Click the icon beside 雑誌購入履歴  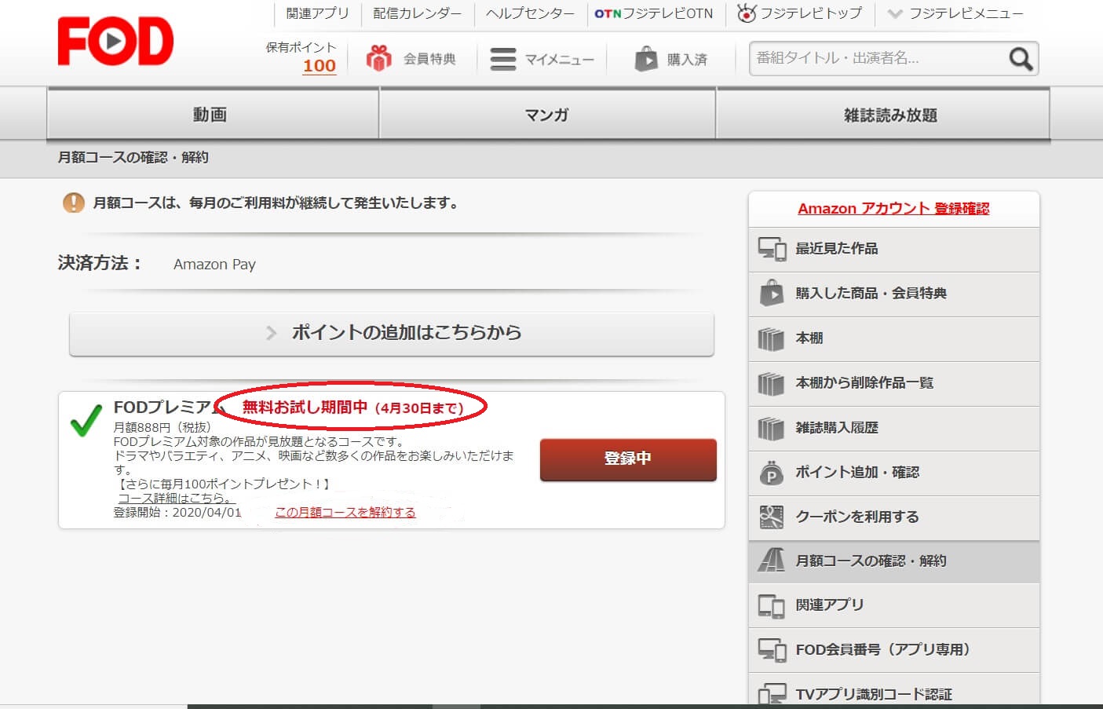point(771,428)
